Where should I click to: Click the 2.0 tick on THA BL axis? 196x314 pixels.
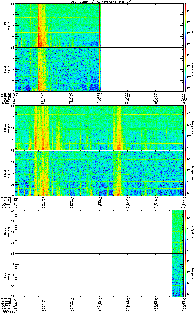[x=13, y=5]
